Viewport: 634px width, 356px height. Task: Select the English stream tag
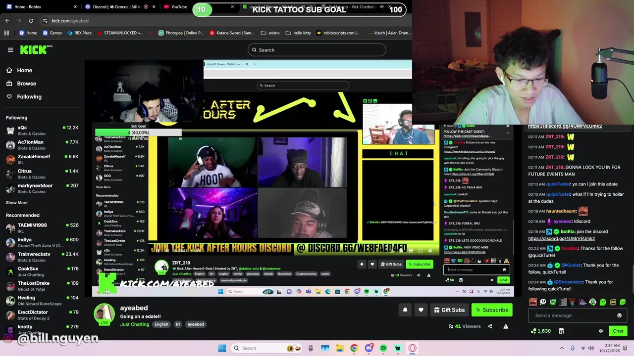pyautogui.click(x=161, y=324)
